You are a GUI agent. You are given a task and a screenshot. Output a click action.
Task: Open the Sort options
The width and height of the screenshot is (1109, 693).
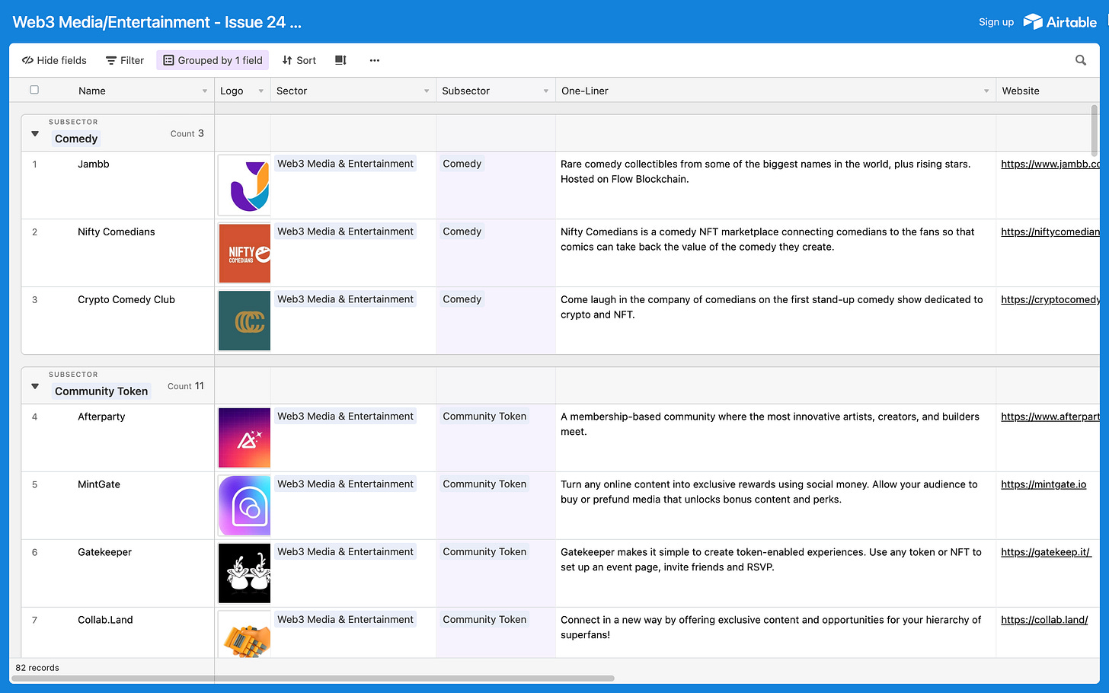(299, 60)
